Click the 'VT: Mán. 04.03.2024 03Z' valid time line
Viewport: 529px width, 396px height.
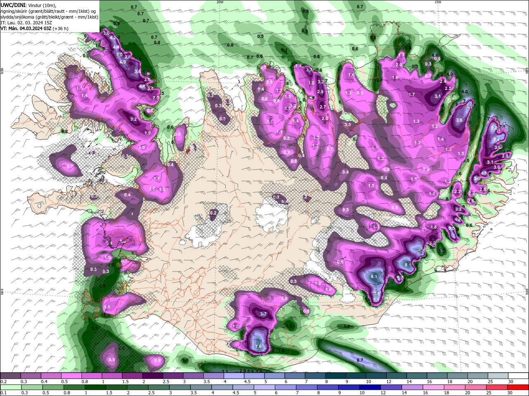coord(25,28)
